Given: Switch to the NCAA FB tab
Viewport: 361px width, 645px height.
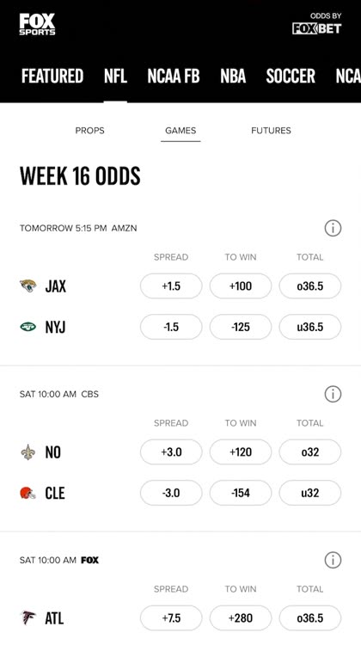Looking at the screenshot, I should point(174,76).
